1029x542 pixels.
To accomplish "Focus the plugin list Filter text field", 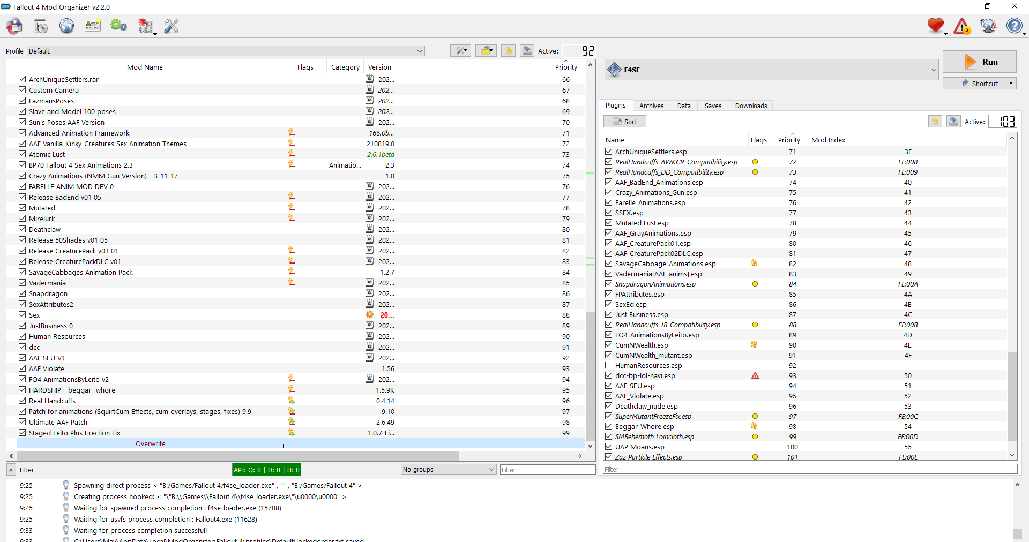I will [x=810, y=469].
